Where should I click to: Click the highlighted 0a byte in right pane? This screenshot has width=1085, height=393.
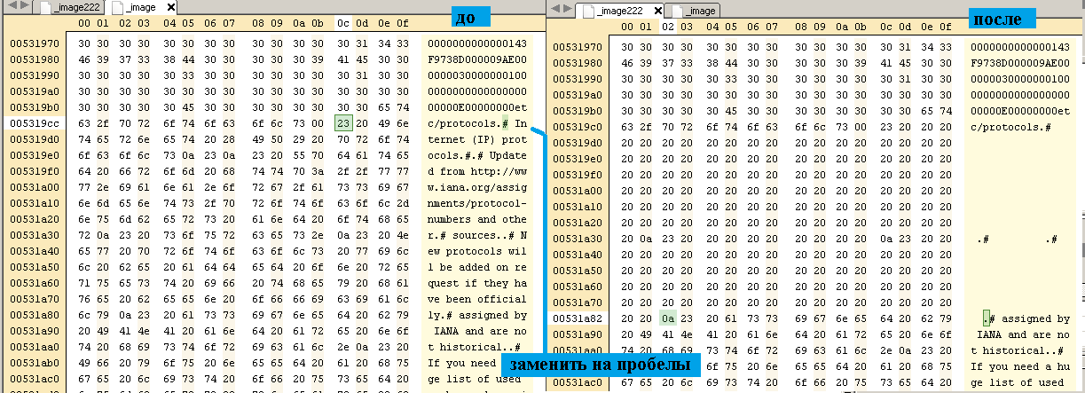tap(667, 318)
